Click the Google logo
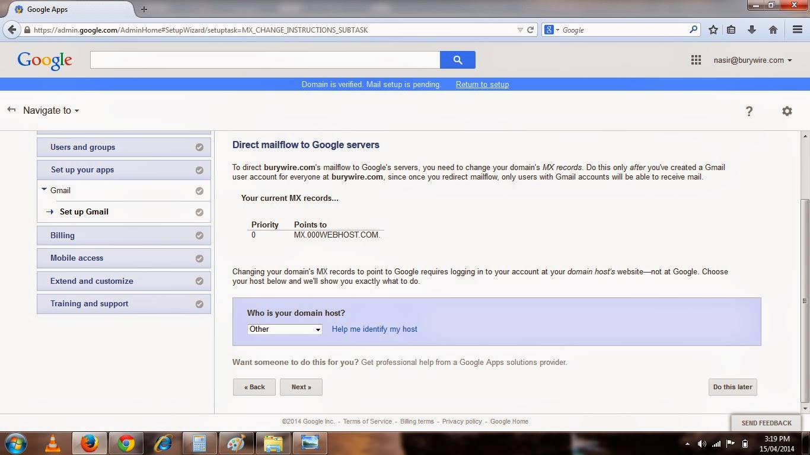The width and height of the screenshot is (810, 455). tap(44, 60)
